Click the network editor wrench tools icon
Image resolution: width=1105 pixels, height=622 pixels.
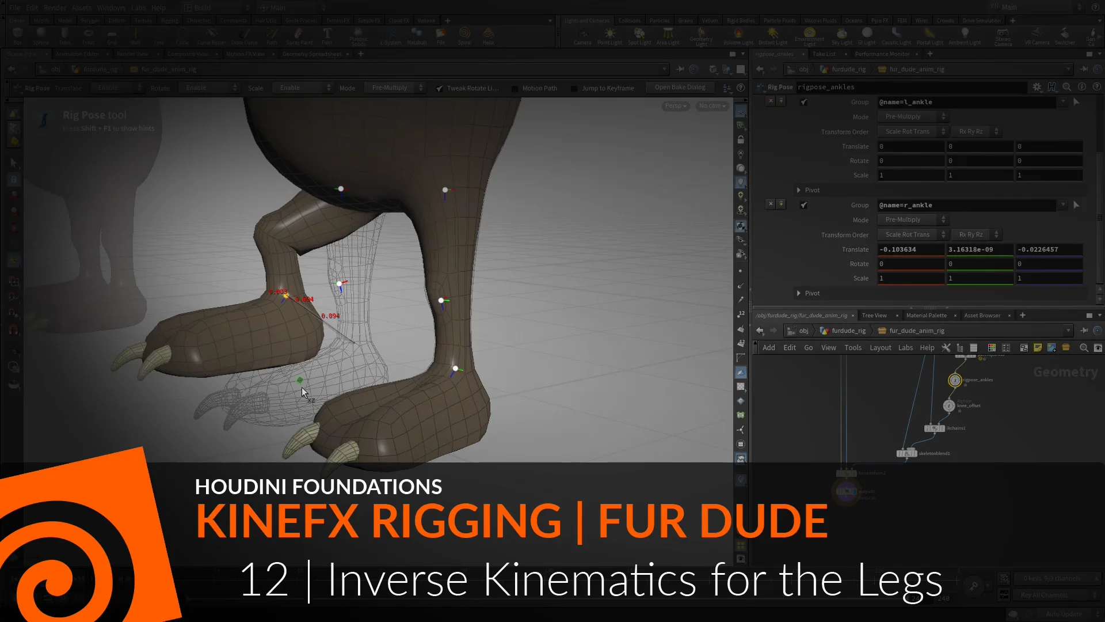coord(946,348)
